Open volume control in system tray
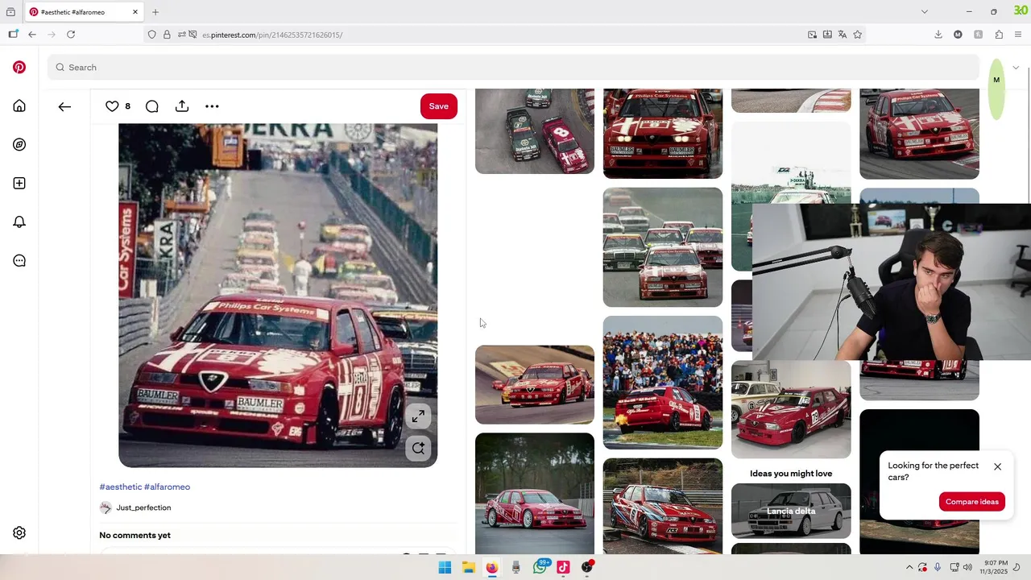1031x580 pixels. click(968, 567)
